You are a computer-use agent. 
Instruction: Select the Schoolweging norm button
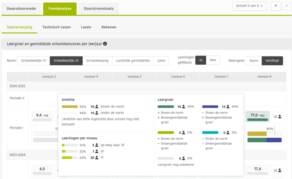(97, 61)
